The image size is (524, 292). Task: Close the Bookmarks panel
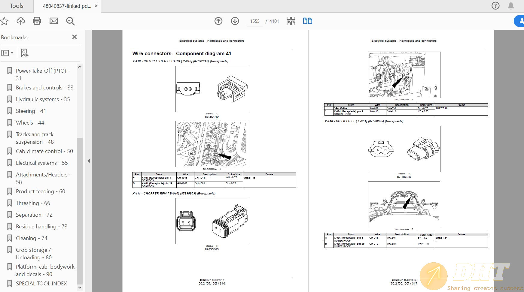[x=75, y=37]
